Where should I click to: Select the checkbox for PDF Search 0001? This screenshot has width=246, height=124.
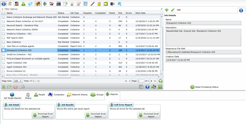pos(3,38)
